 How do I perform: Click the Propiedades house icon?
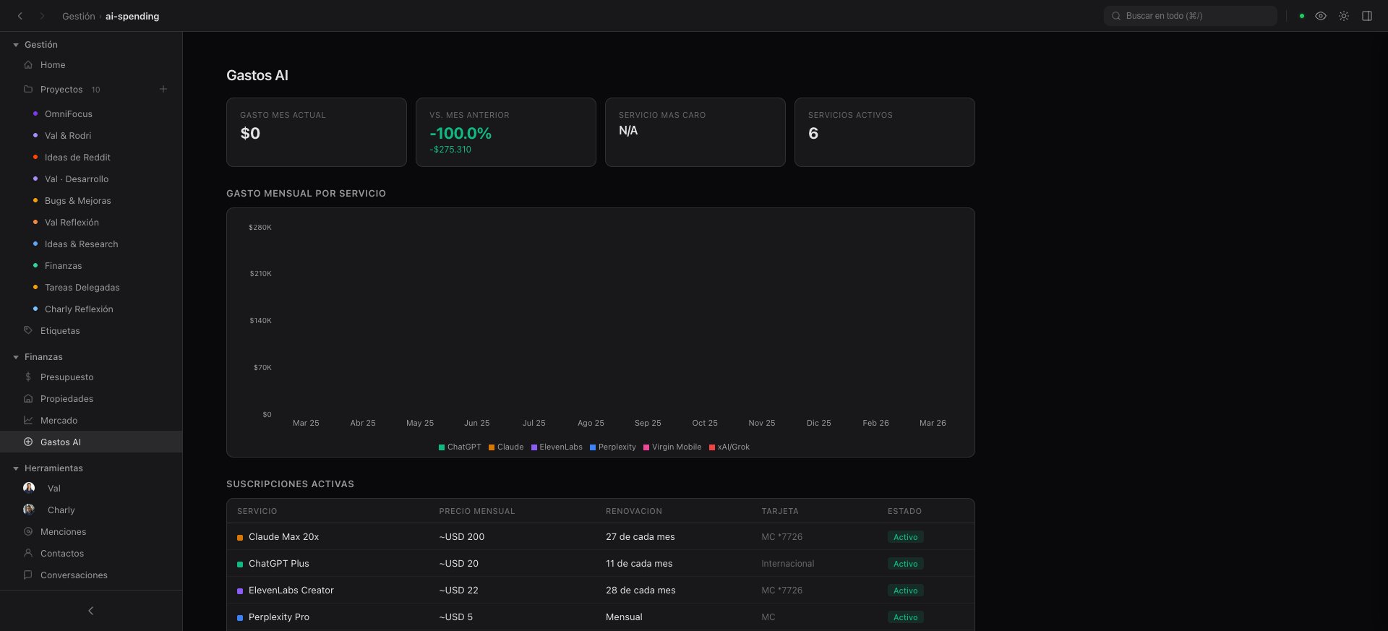click(x=28, y=398)
